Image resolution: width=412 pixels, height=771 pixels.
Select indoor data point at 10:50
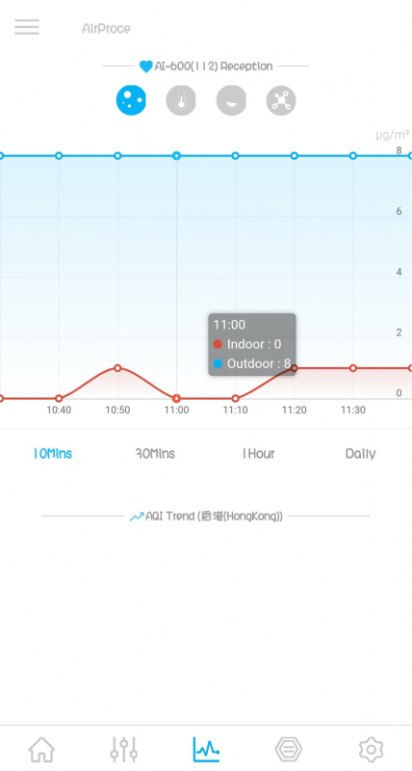tap(117, 368)
